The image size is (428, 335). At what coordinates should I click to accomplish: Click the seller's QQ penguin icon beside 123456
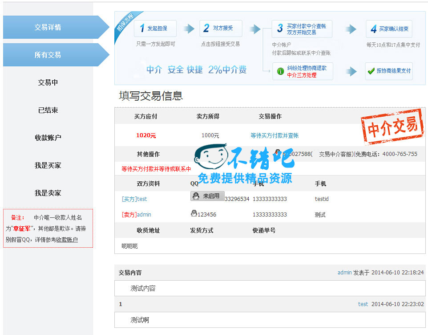[x=194, y=213]
